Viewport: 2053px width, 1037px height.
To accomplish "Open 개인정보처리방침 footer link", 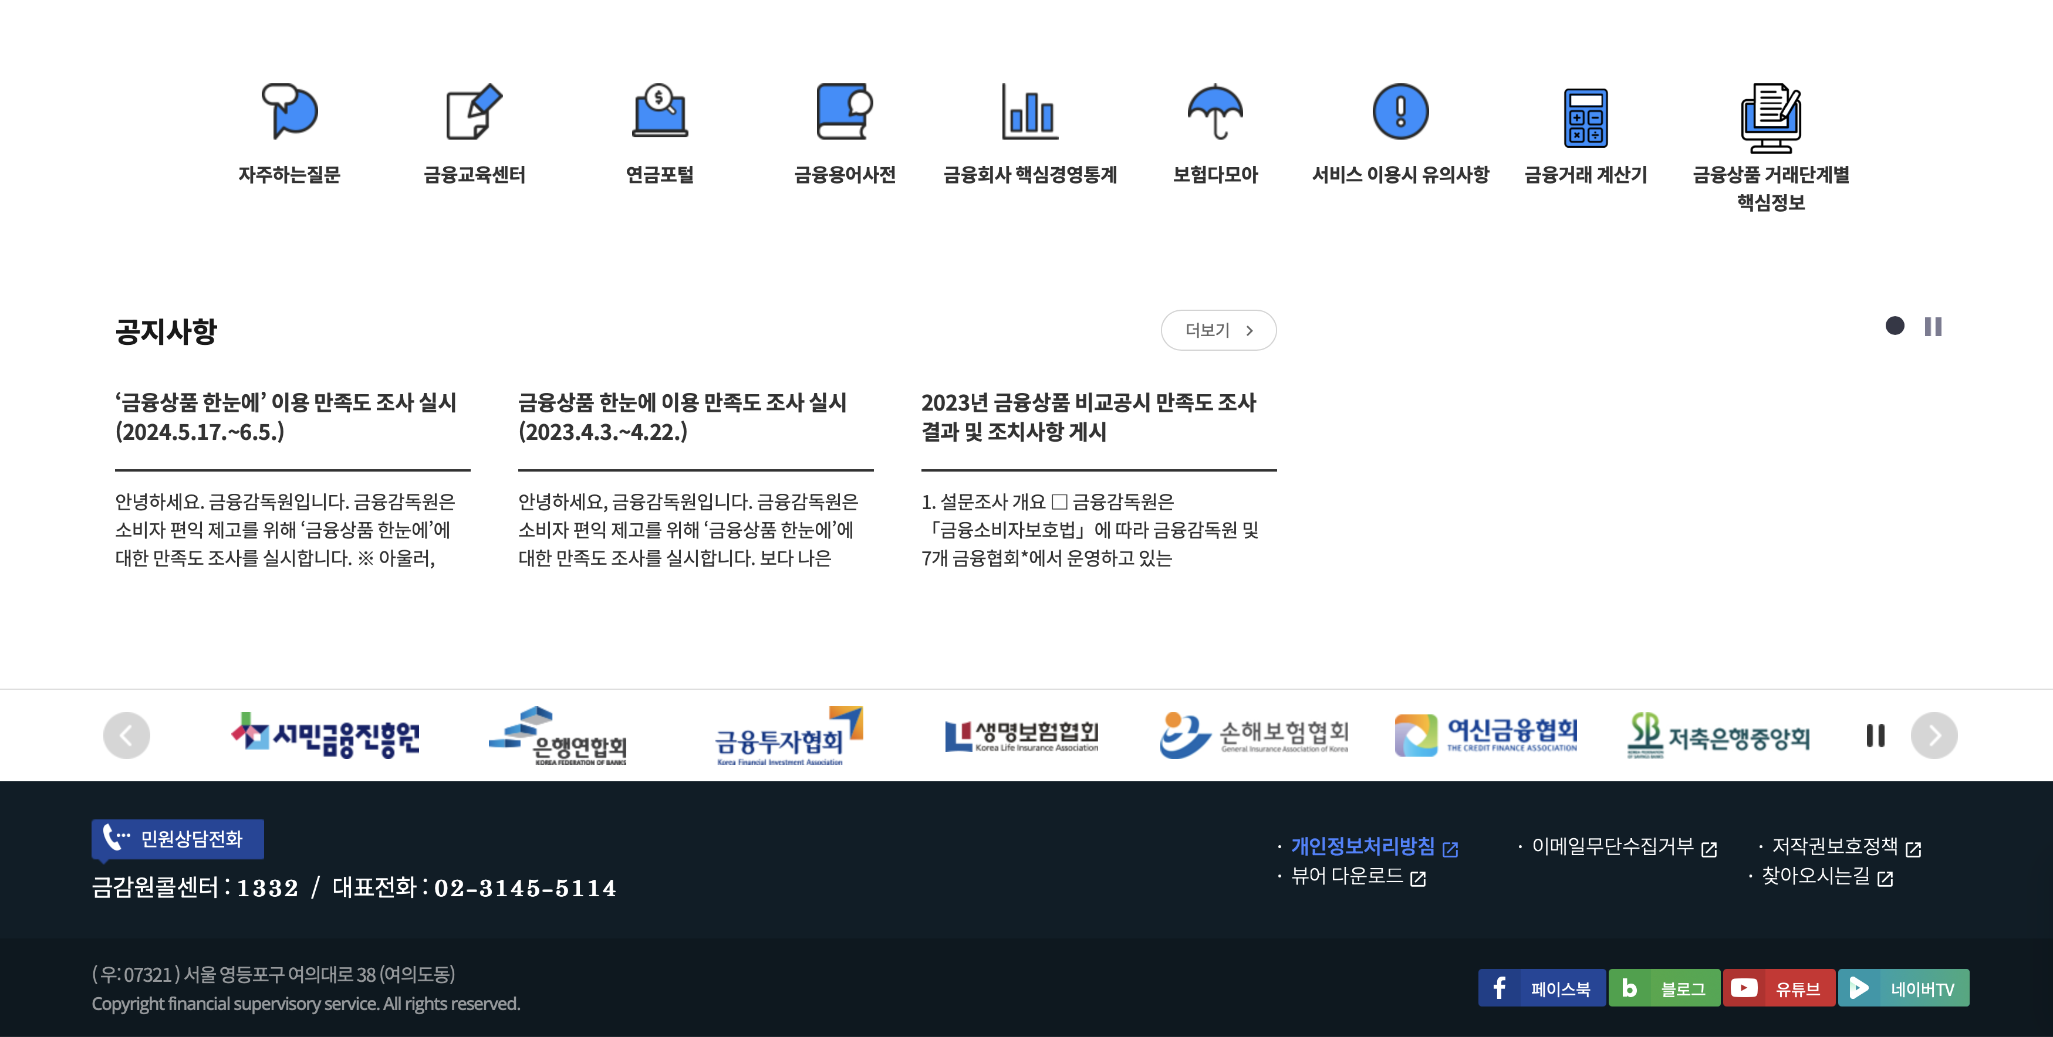I will pos(1363,846).
